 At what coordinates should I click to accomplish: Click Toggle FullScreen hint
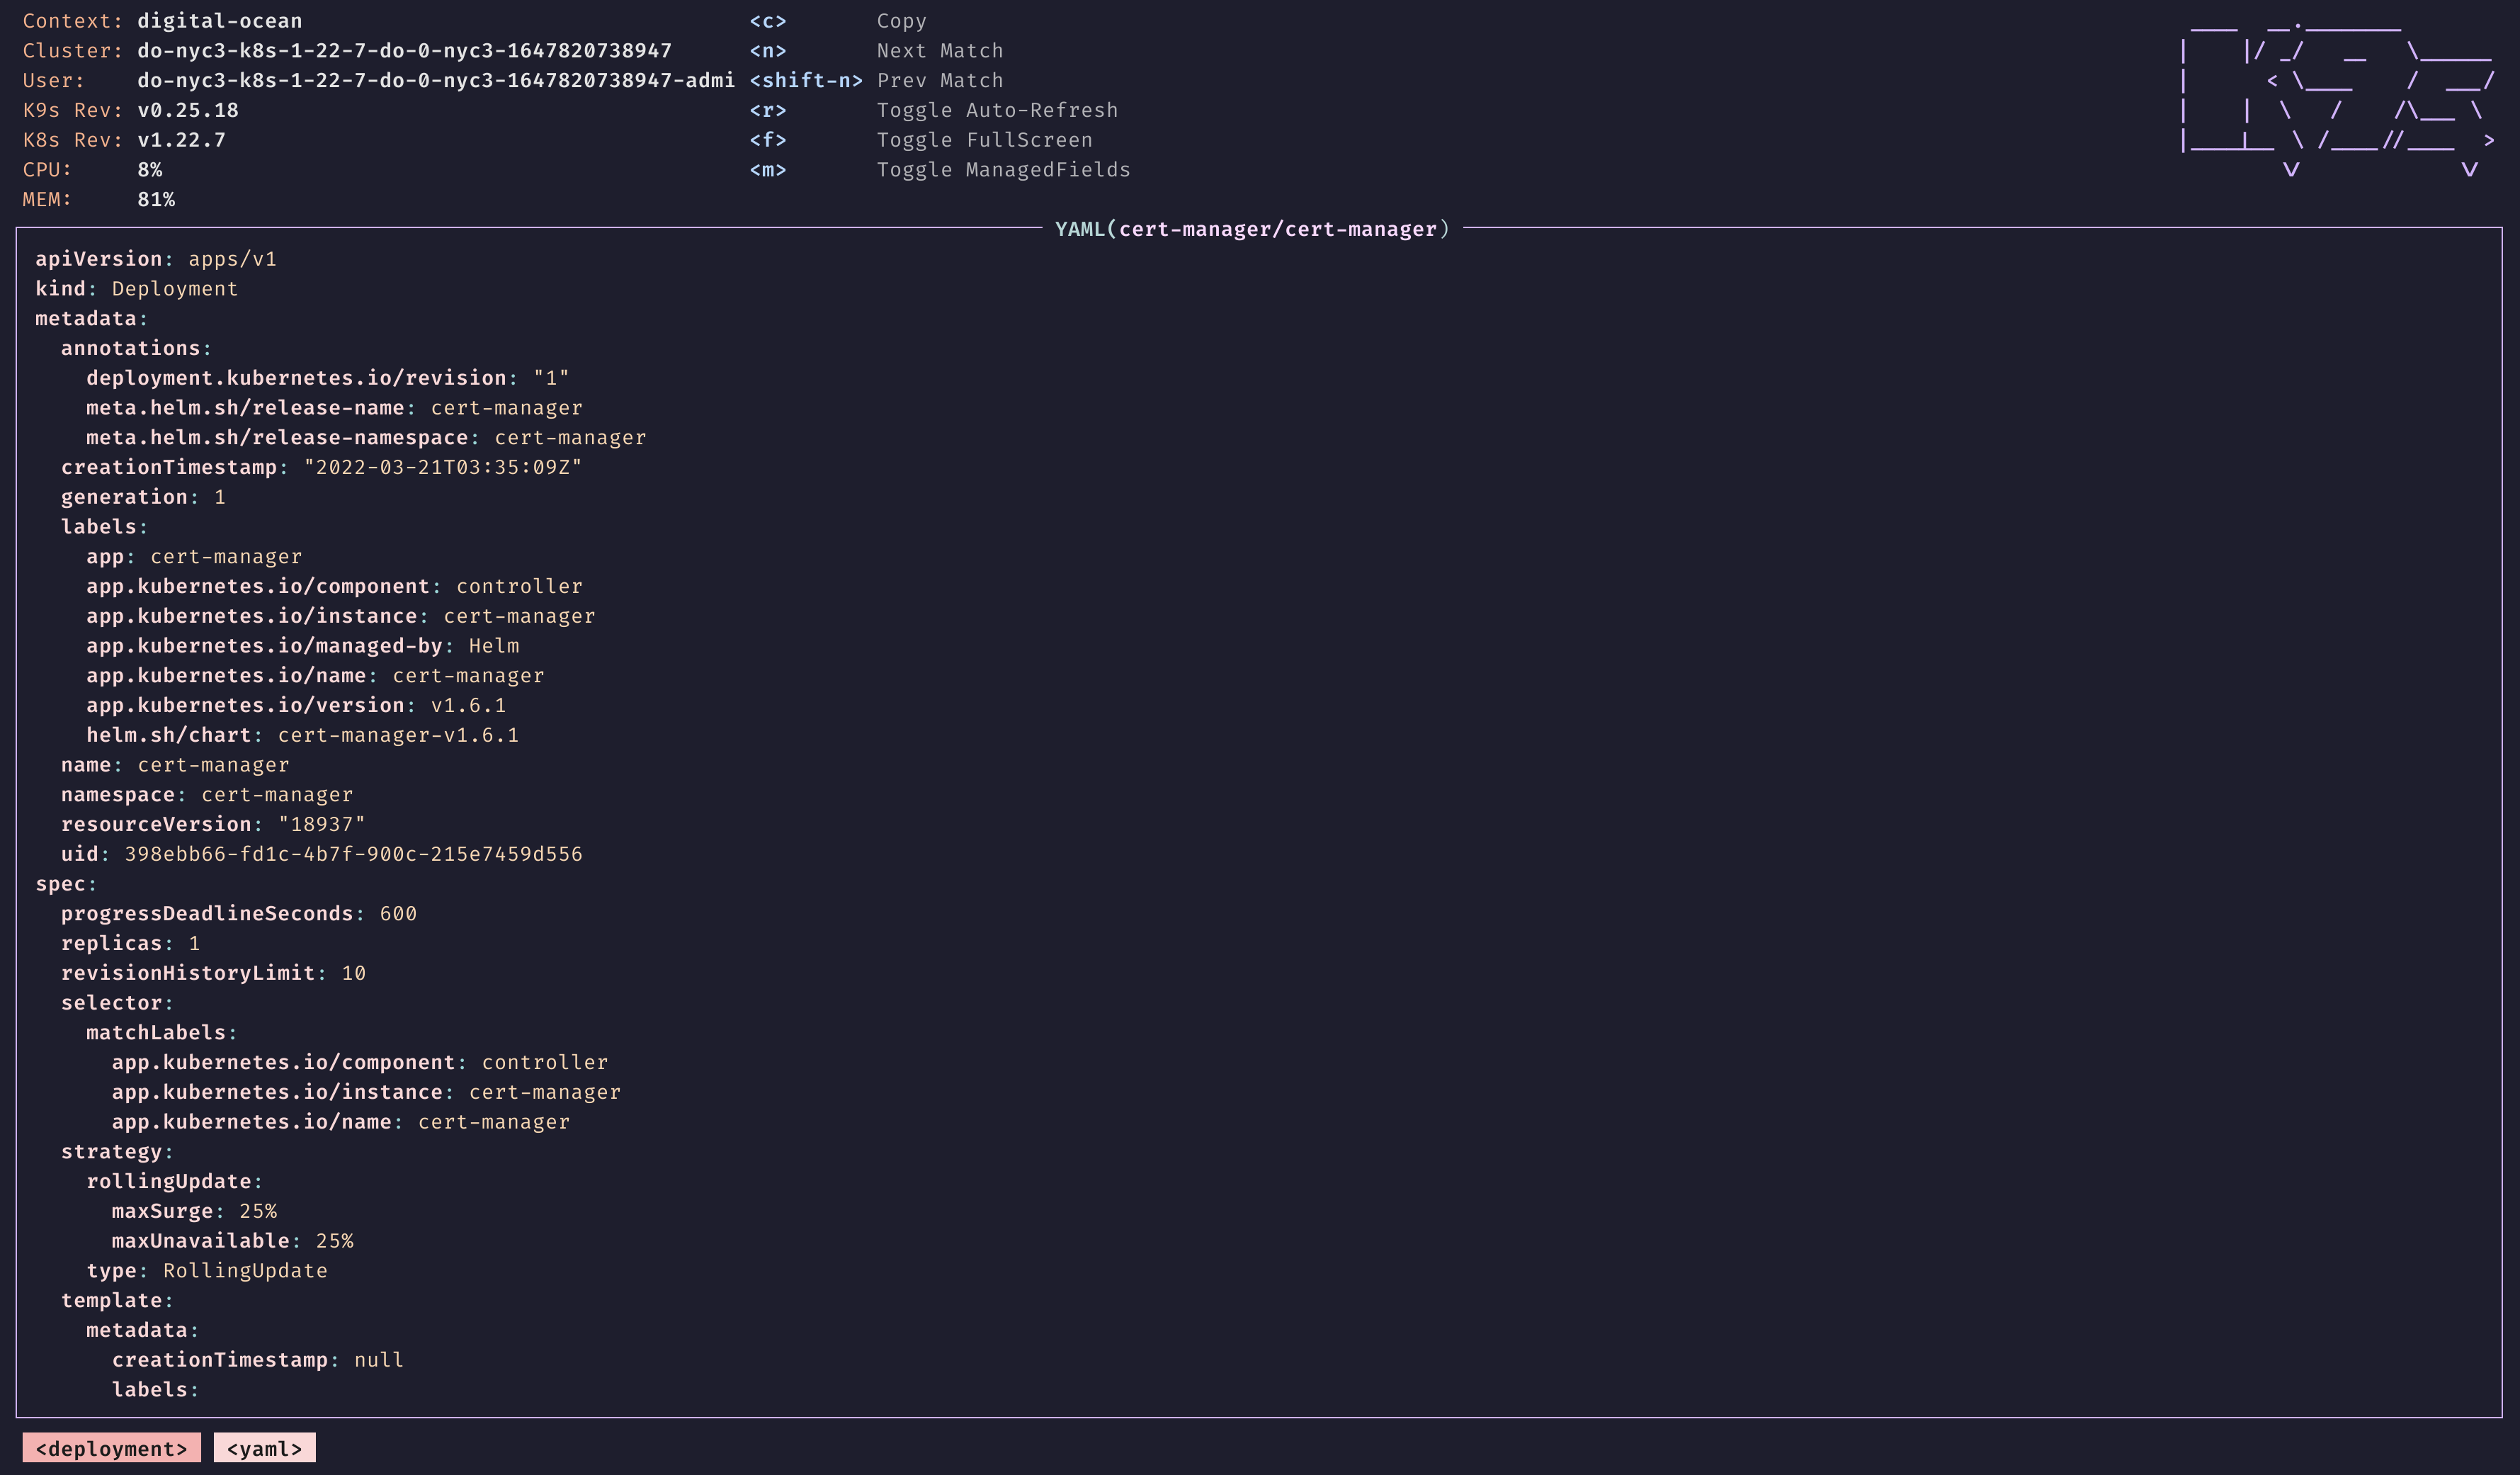pos(984,140)
